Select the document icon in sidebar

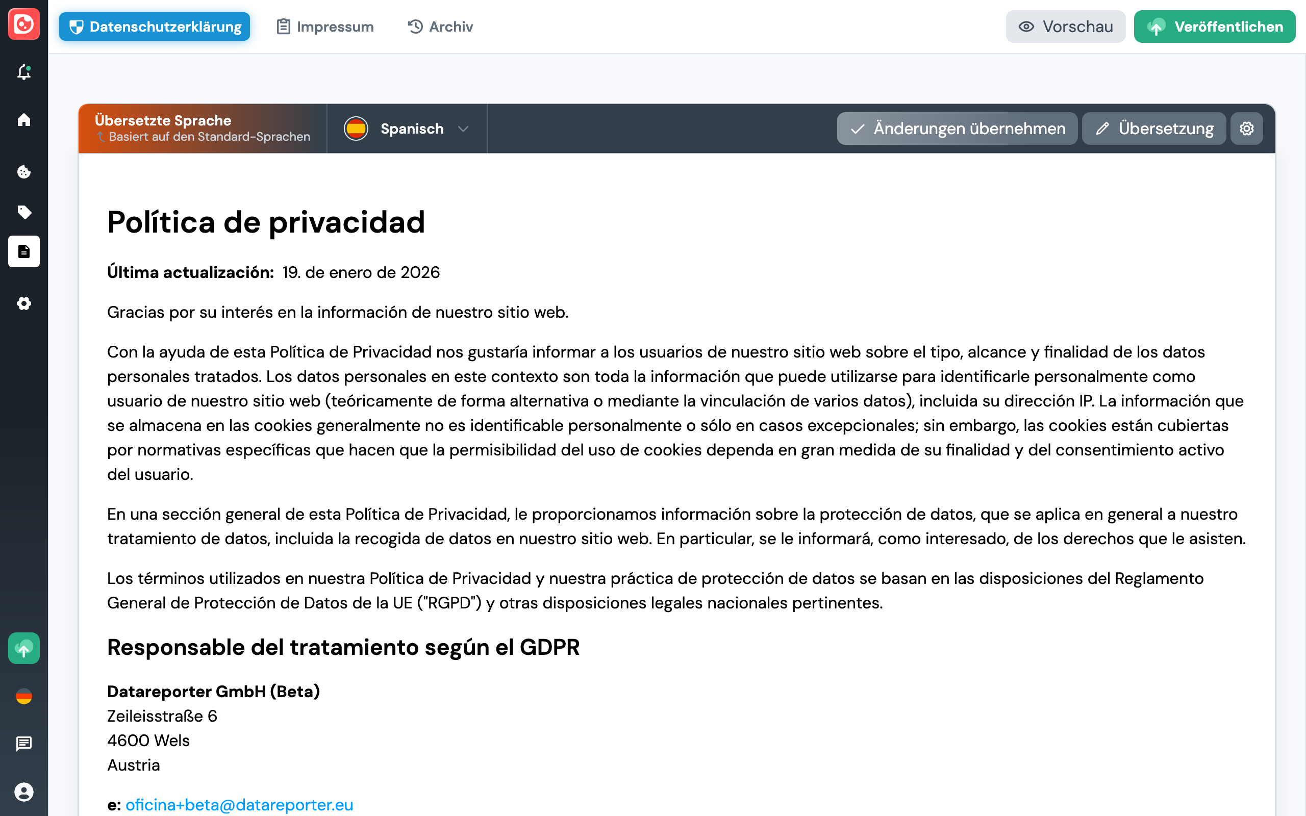click(x=24, y=251)
